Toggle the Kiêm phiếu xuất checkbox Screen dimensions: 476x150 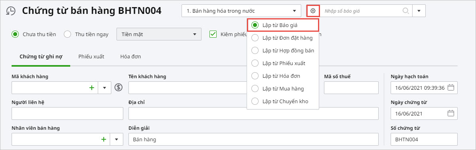(213, 34)
